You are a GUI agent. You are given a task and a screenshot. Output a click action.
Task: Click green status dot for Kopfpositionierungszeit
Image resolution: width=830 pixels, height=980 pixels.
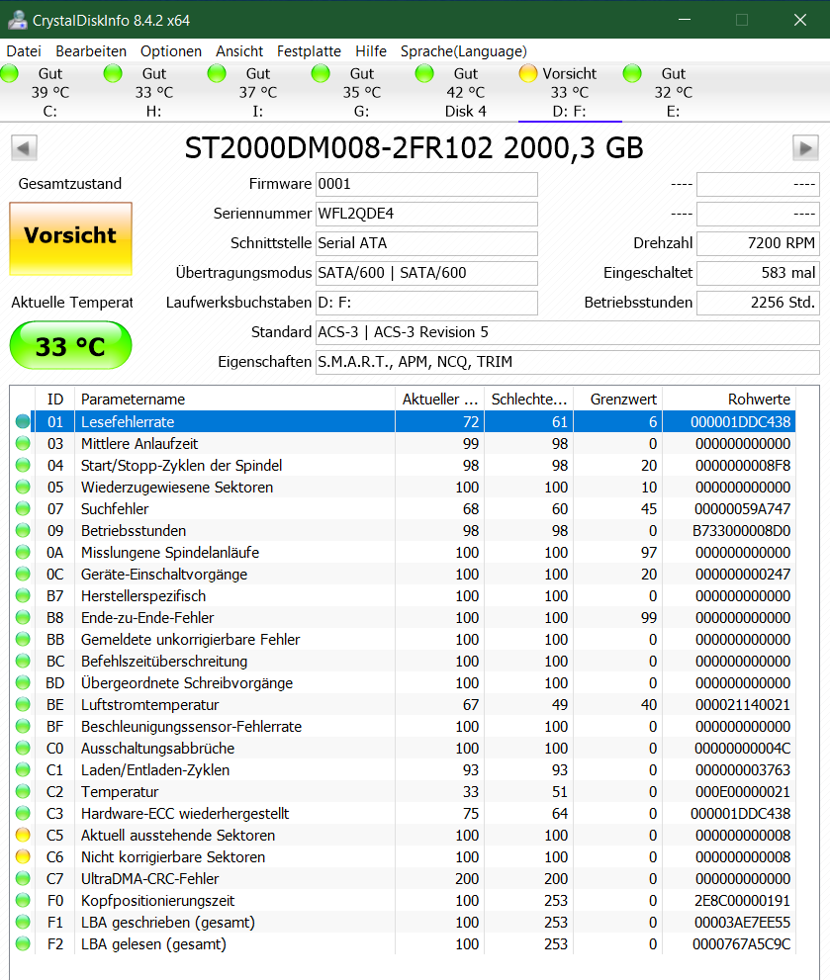click(x=23, y=901)
